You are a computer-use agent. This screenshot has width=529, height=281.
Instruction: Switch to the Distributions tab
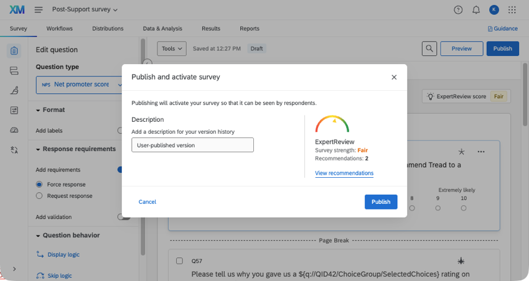point(108,29)
